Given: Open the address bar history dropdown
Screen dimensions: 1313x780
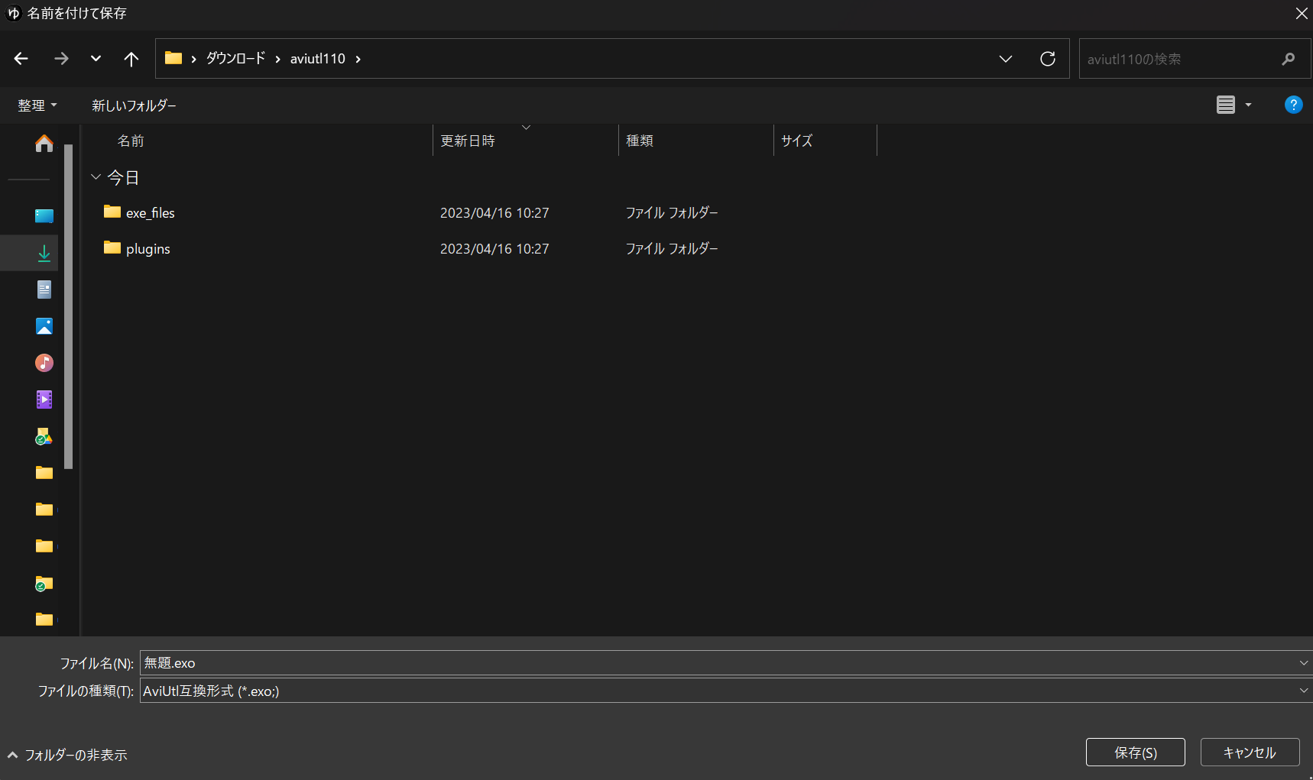Looking at the screenshot, I should point(1005,58).
